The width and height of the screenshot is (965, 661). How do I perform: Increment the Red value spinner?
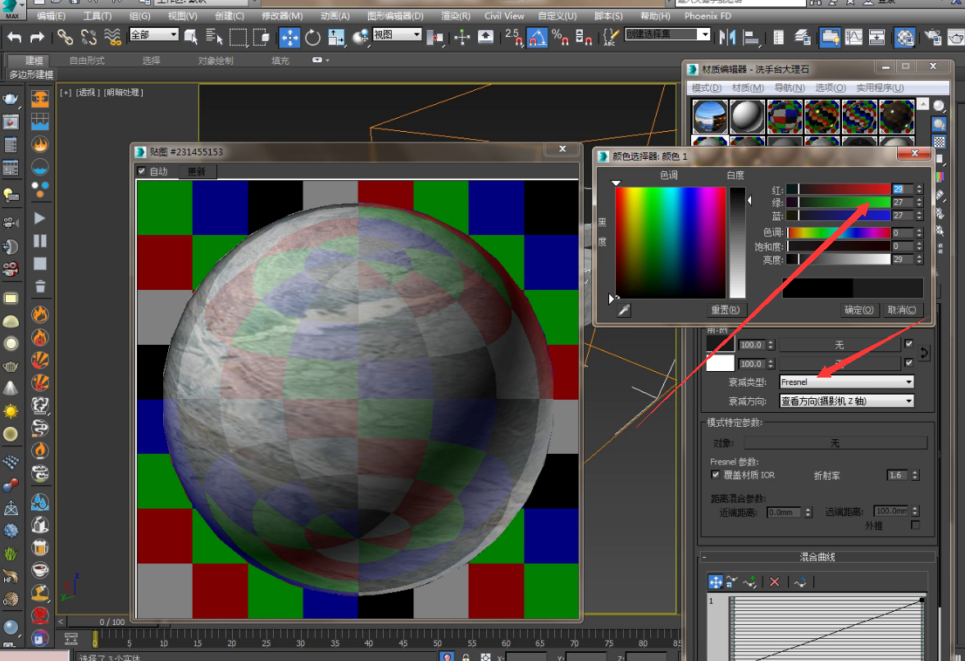(919, 187)
